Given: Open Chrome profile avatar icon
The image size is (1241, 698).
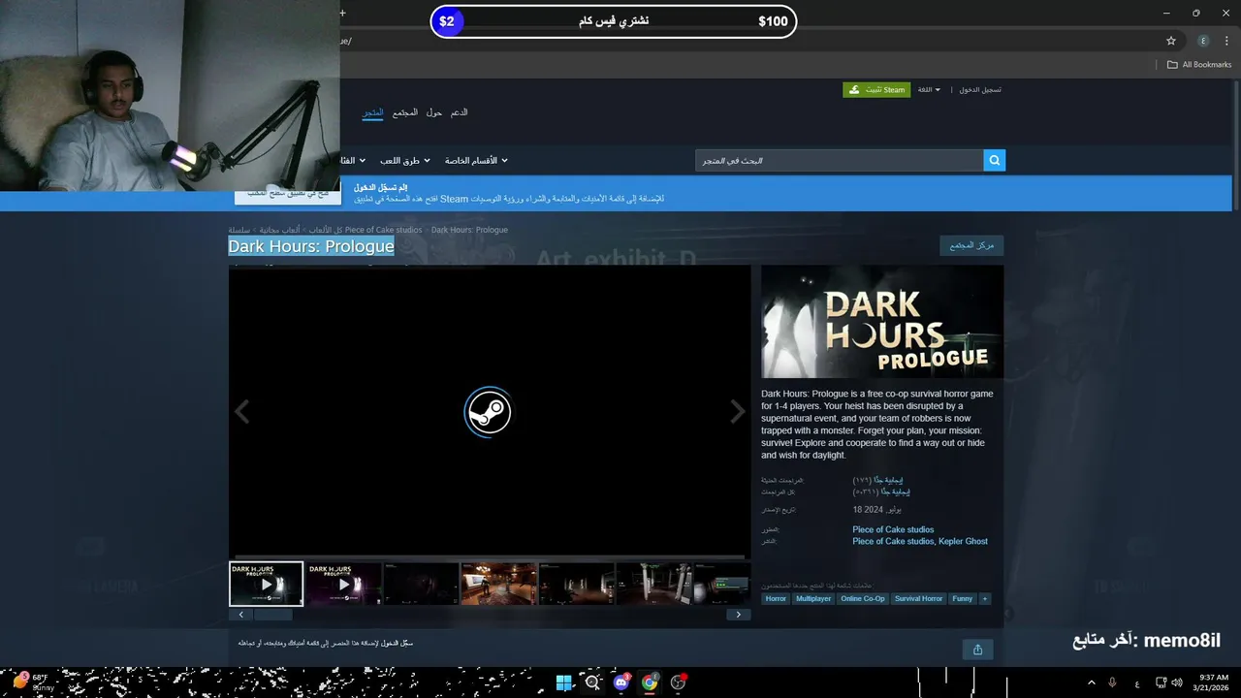Looking at the screenshot, I should pyautogui.click(x=1203, y=41).
